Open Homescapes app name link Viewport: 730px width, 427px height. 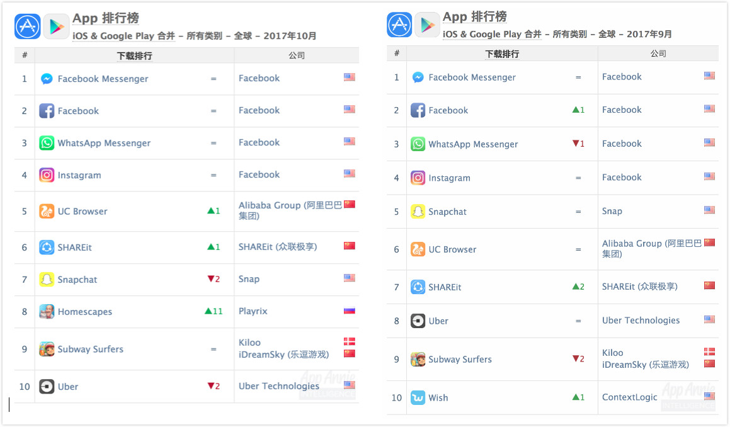coord(85,312)
